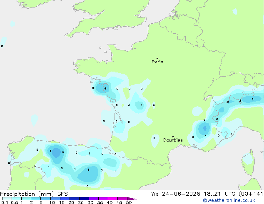
Task: Pick the 30–35 mm purple legend swatch
Action: 94,199
